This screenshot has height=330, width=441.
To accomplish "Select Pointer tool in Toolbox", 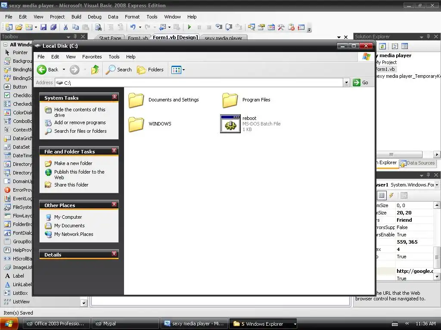I will tap(17, 52).
